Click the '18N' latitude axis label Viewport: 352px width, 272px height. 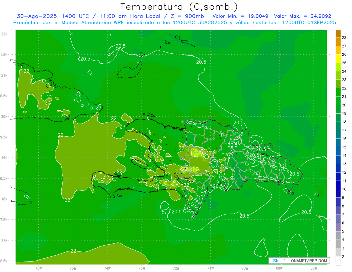5,199
